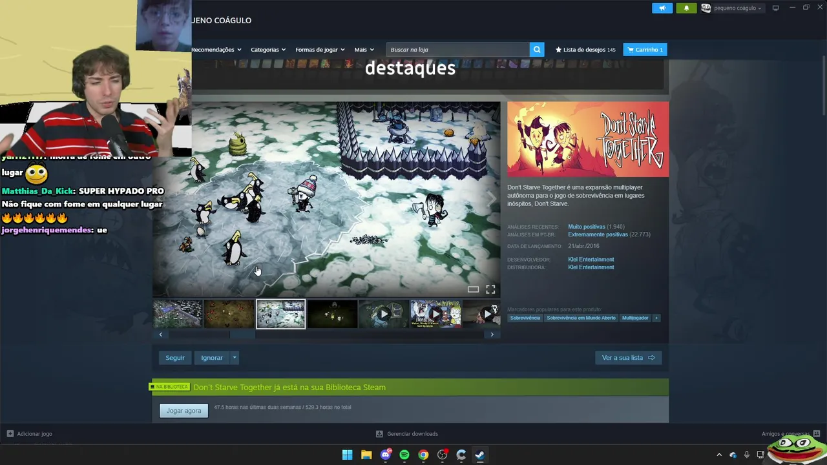The height and width of the screenshot is (465, 827).
Task: Open the Carrinho 1 cart button
Action: click(x=645, y=50)
